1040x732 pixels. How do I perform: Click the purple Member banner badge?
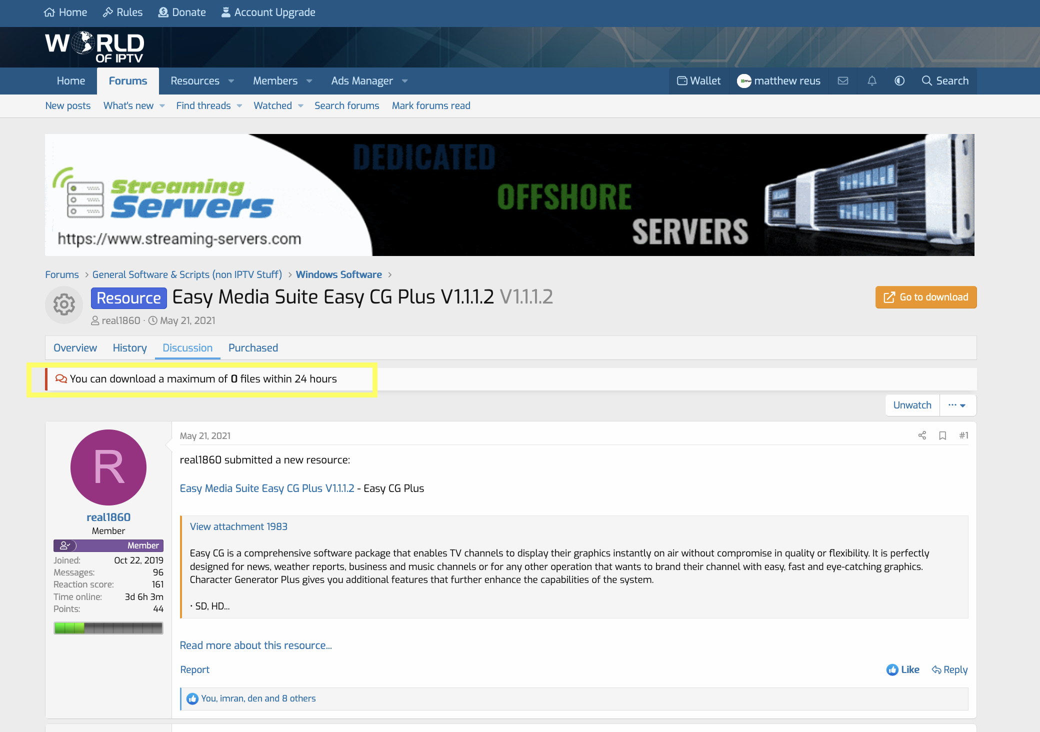coord(108,545)
